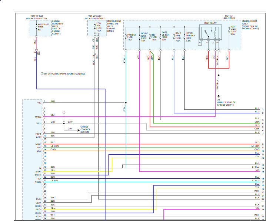This screenshot has width=266, height=221.
Task: Select the CRUISE CONTROL SYSTEM reference
Action: (x=85, y=129)
